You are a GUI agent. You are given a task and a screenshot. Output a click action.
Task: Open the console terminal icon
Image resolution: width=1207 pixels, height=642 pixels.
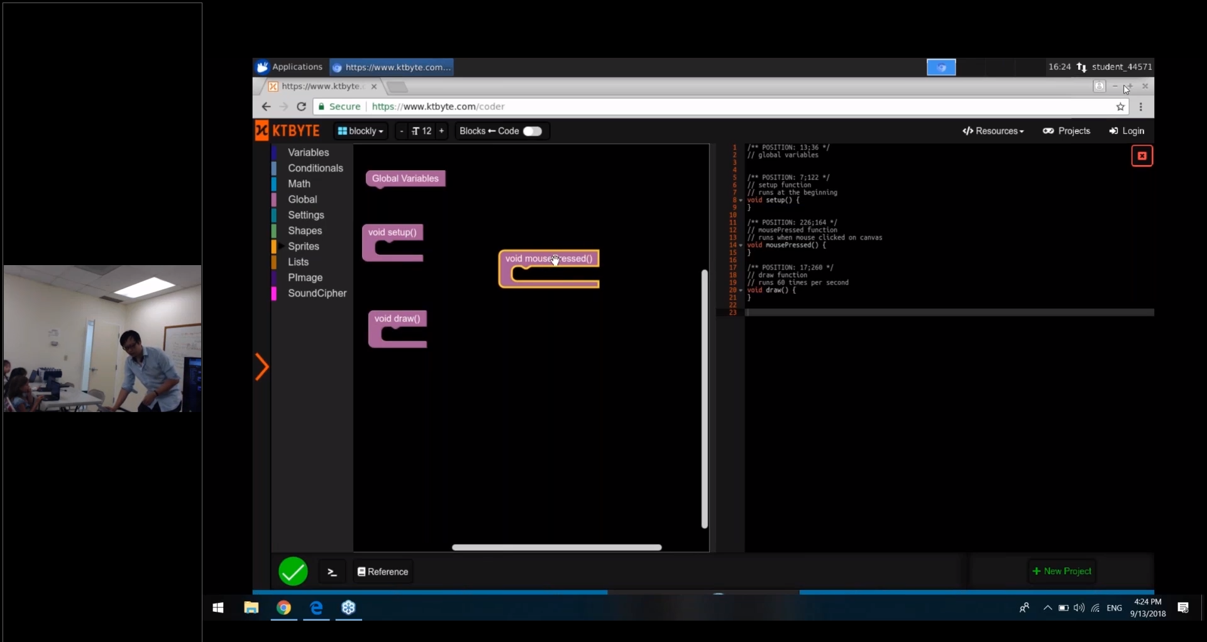point(333,572)
